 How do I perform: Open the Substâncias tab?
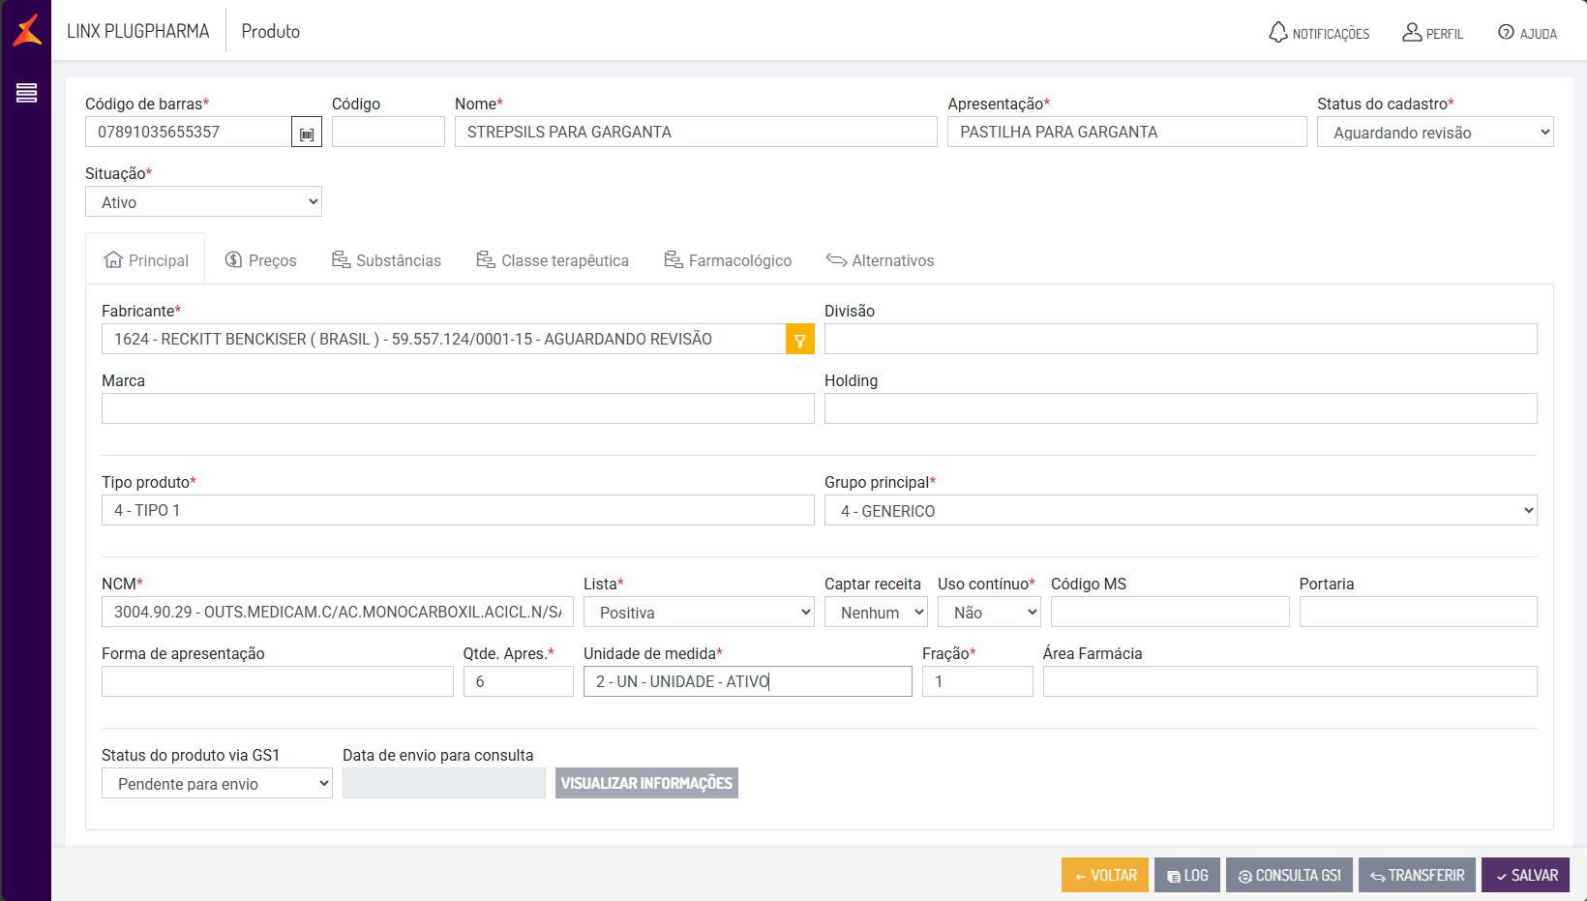386,260
